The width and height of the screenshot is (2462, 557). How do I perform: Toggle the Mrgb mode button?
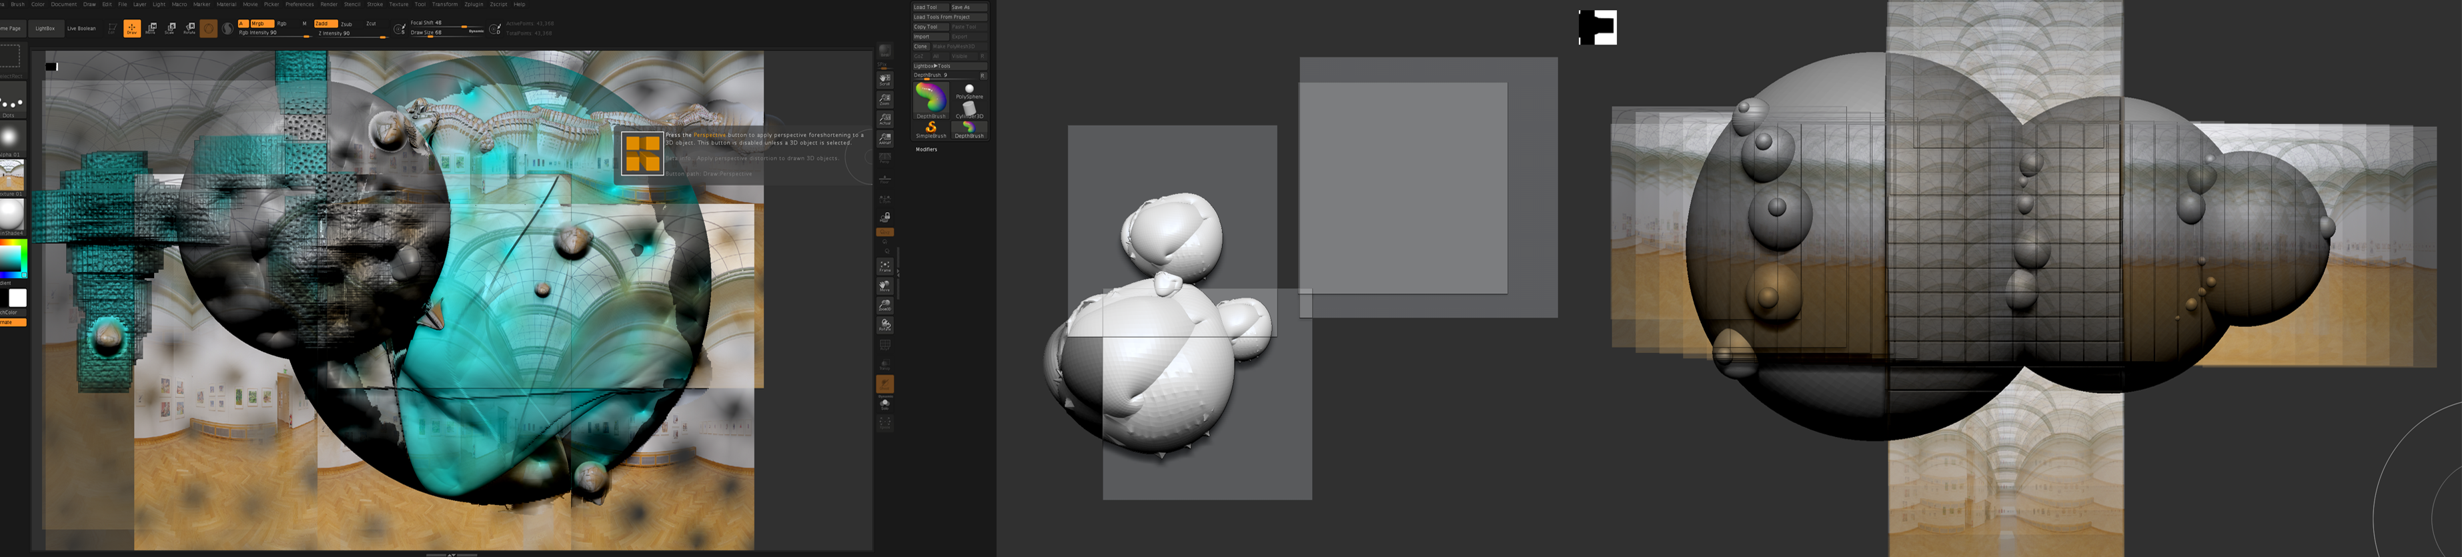[262, 23]
